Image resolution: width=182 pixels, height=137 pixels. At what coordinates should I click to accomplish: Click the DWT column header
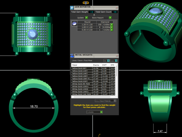(x=105, y=65)
